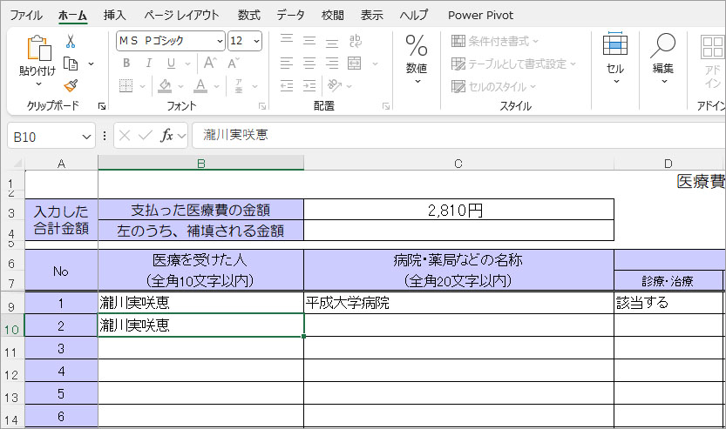Open the ファイル tab
726x429 pixels.
[x=26, y=16]
